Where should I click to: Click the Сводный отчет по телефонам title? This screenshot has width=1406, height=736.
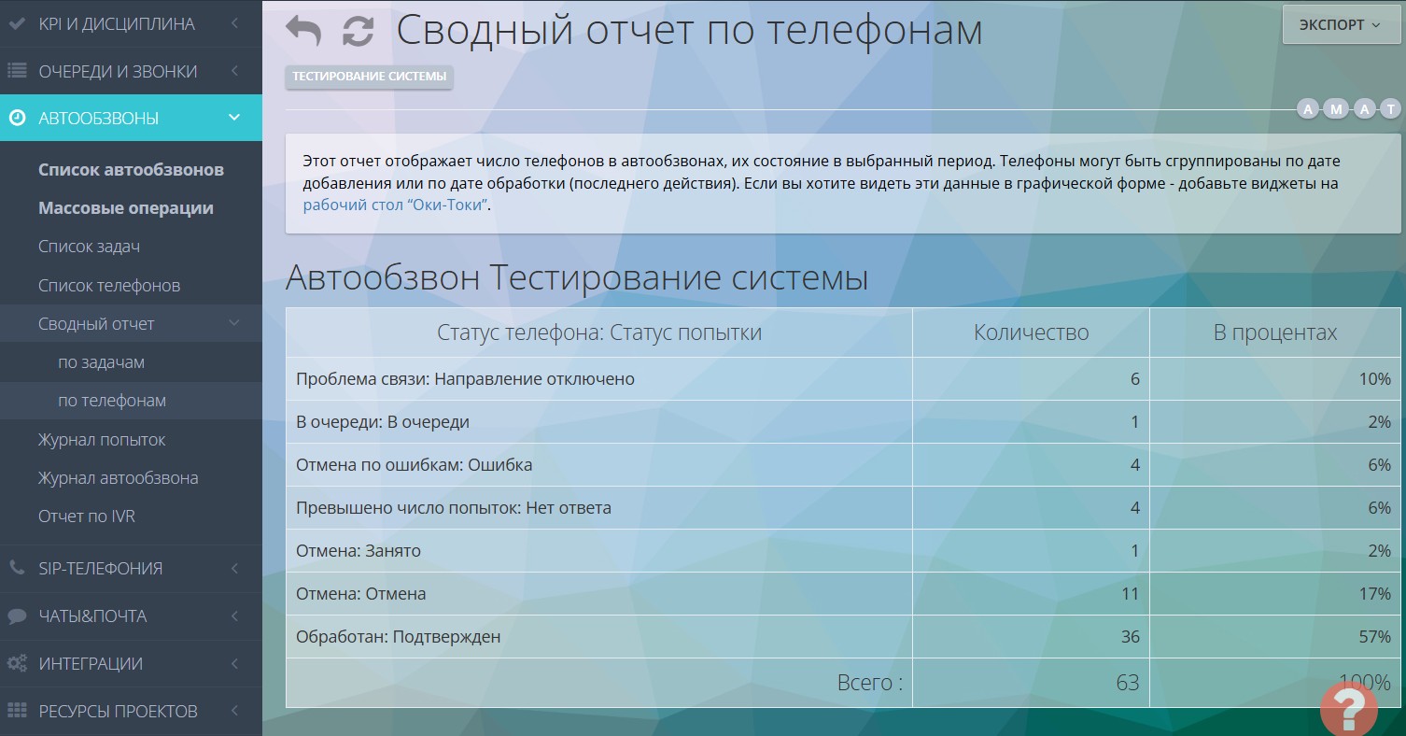(690, 30)
